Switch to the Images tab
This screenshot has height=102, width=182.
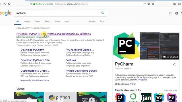26,22
